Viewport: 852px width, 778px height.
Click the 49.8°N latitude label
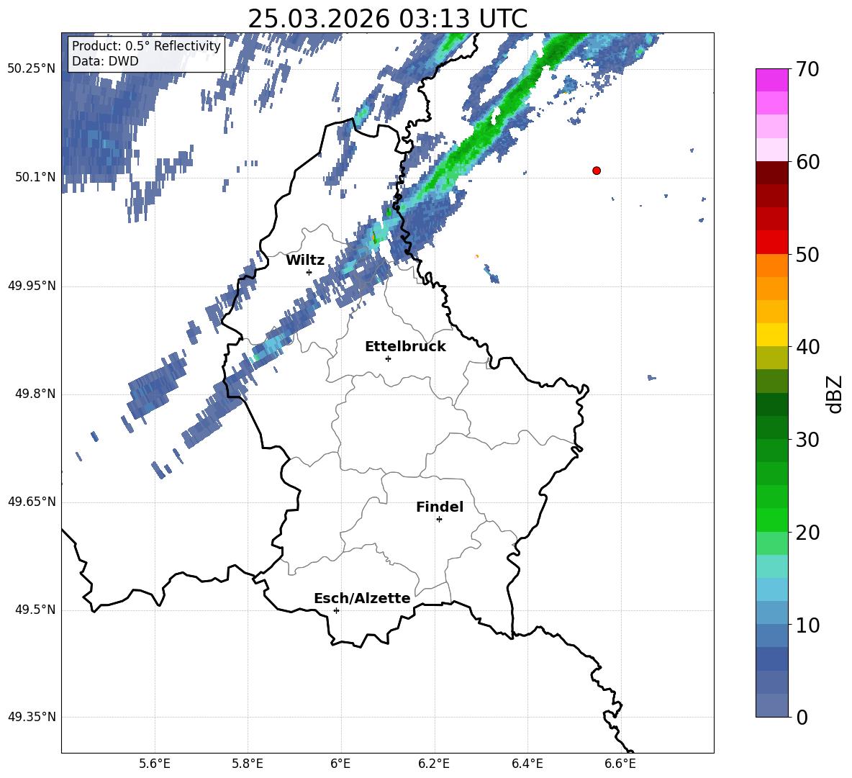pos(35,394)
